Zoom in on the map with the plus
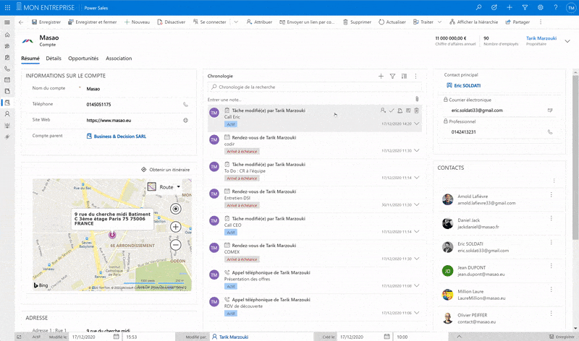The height and width of the screenshot is (341, 579). coord(176,227)
